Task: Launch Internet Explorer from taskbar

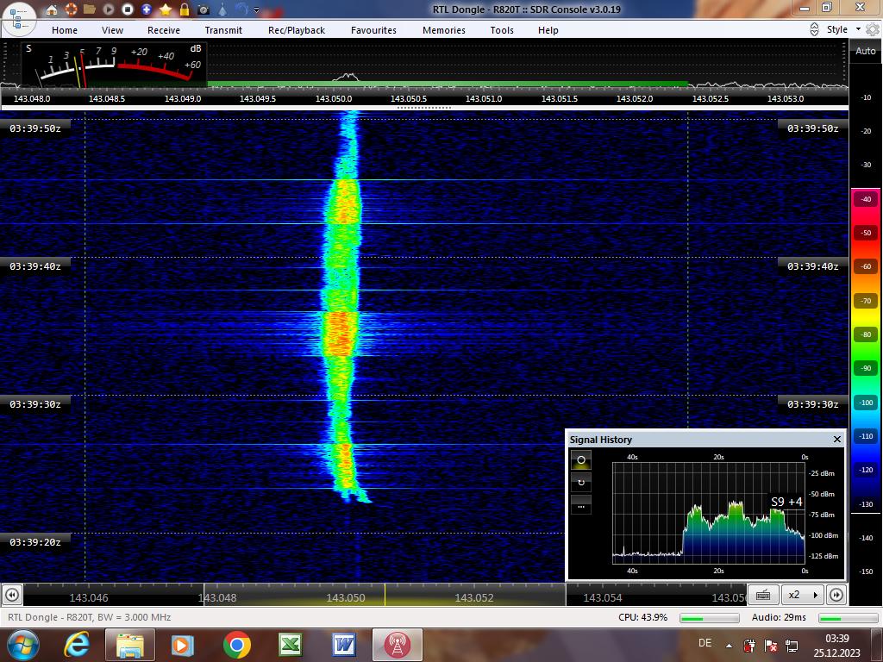Action: click(x=77, y=645)
